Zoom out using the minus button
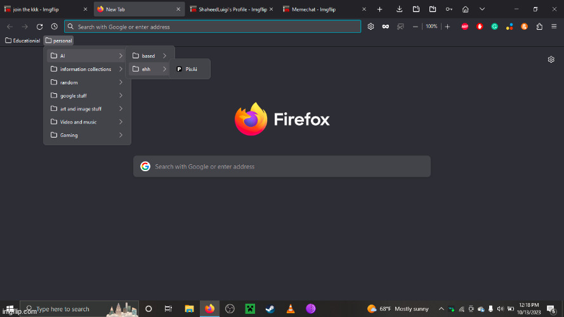Screen dimensions: 564x317 click(416, 27)
